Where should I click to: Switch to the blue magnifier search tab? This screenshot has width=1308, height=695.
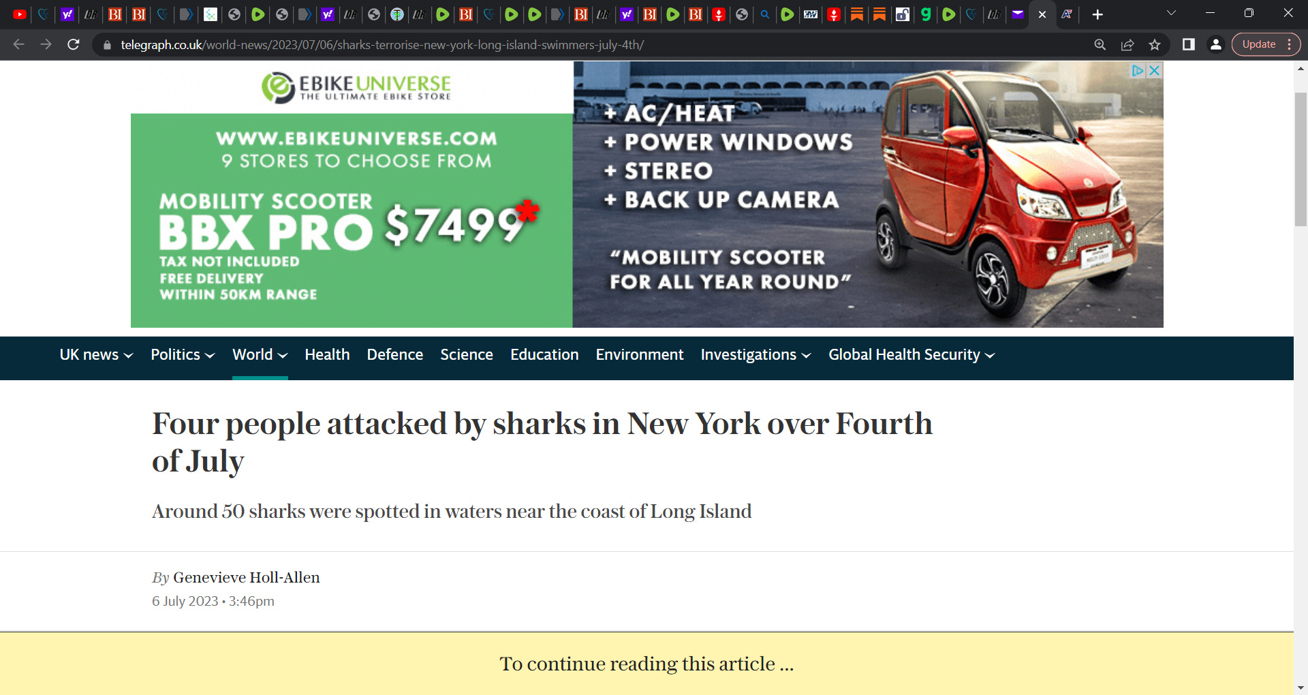pos(765,14)
